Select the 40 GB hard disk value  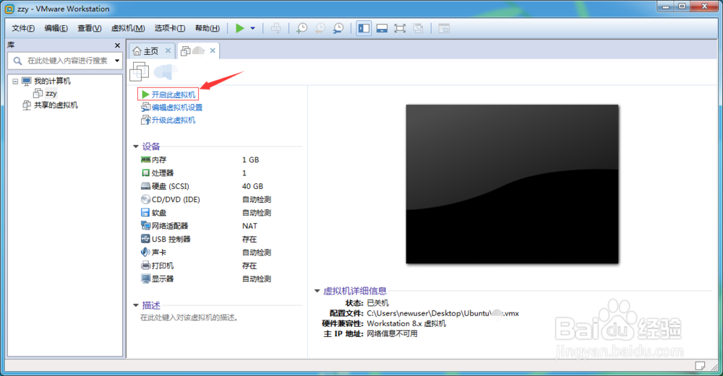pos(252,186)
